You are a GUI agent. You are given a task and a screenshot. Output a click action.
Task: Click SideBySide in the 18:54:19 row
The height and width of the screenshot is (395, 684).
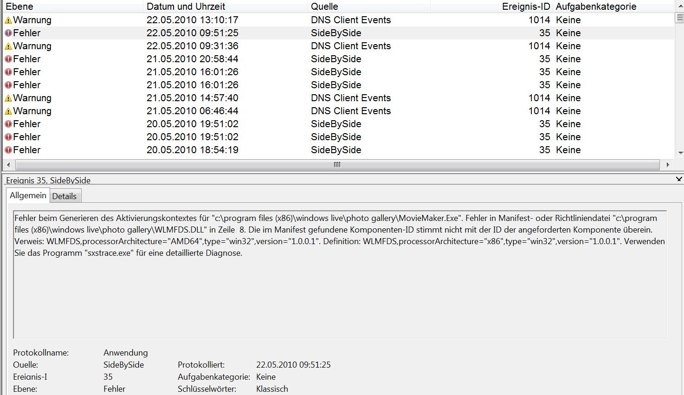[336, 150]
